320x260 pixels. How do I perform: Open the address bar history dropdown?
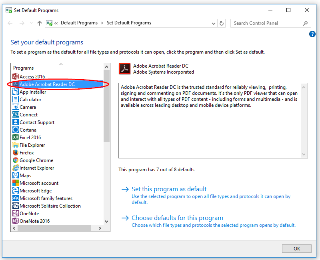(214, 24)
